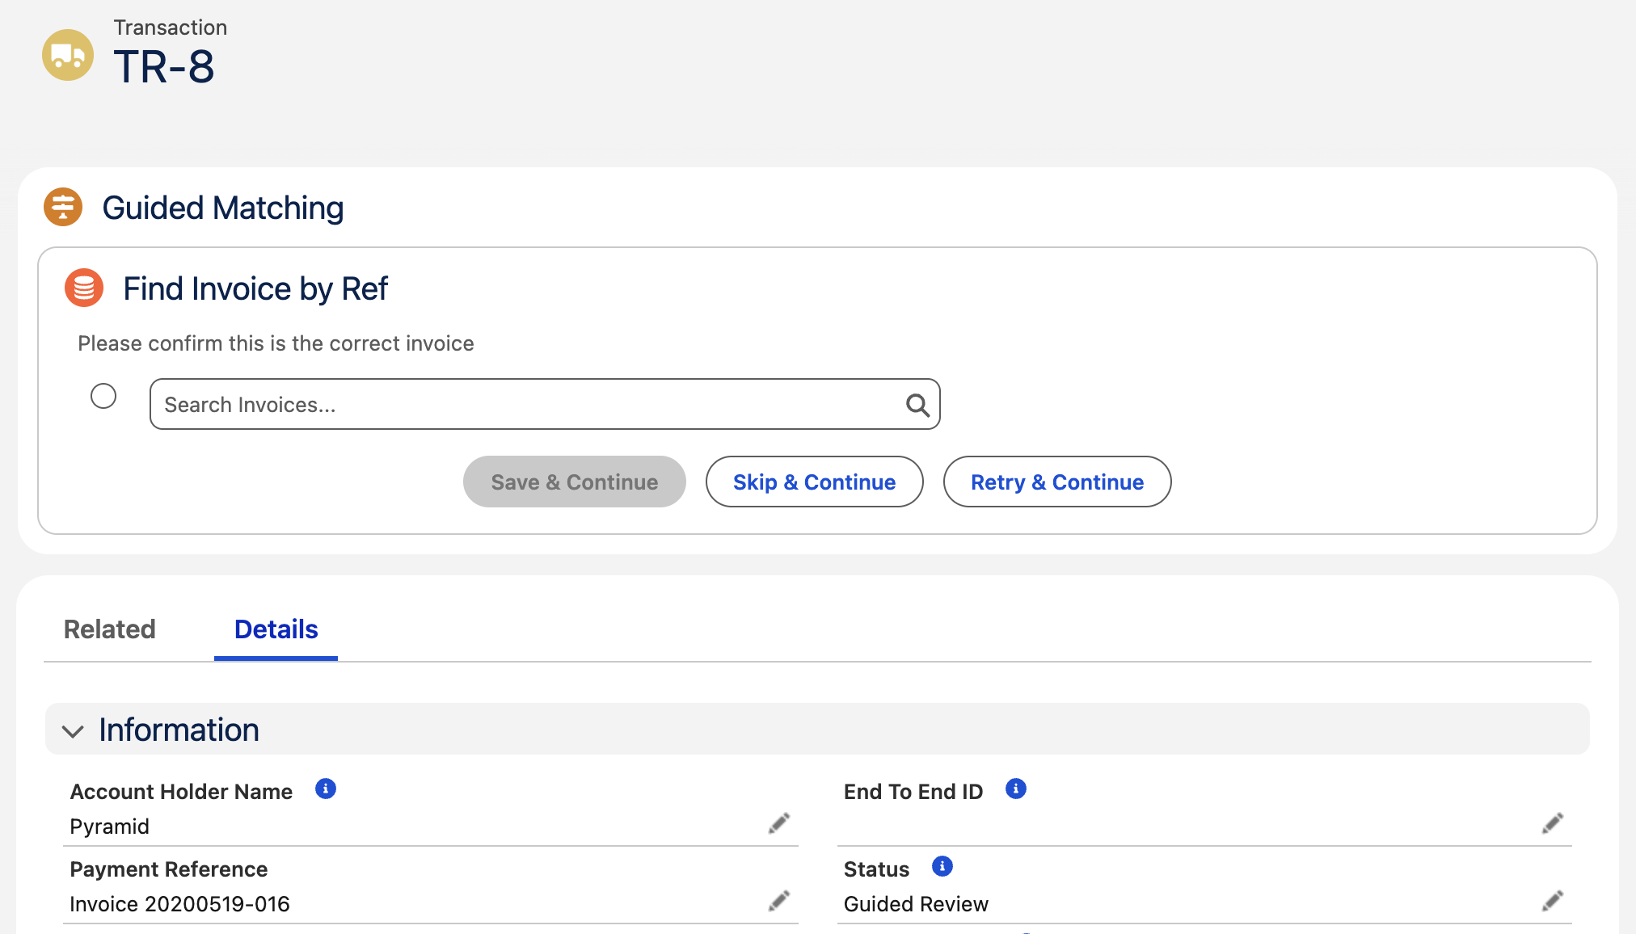Click the Find Invoice by Ref database icon
The width and height of the screenshot is (1636, 934).
pyautogui.click(x=84, y=288)
